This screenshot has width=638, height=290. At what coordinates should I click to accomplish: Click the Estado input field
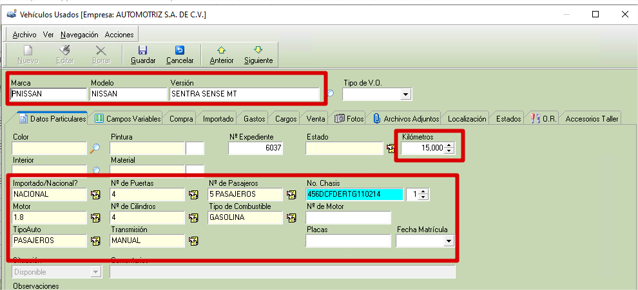pos(345,149)
